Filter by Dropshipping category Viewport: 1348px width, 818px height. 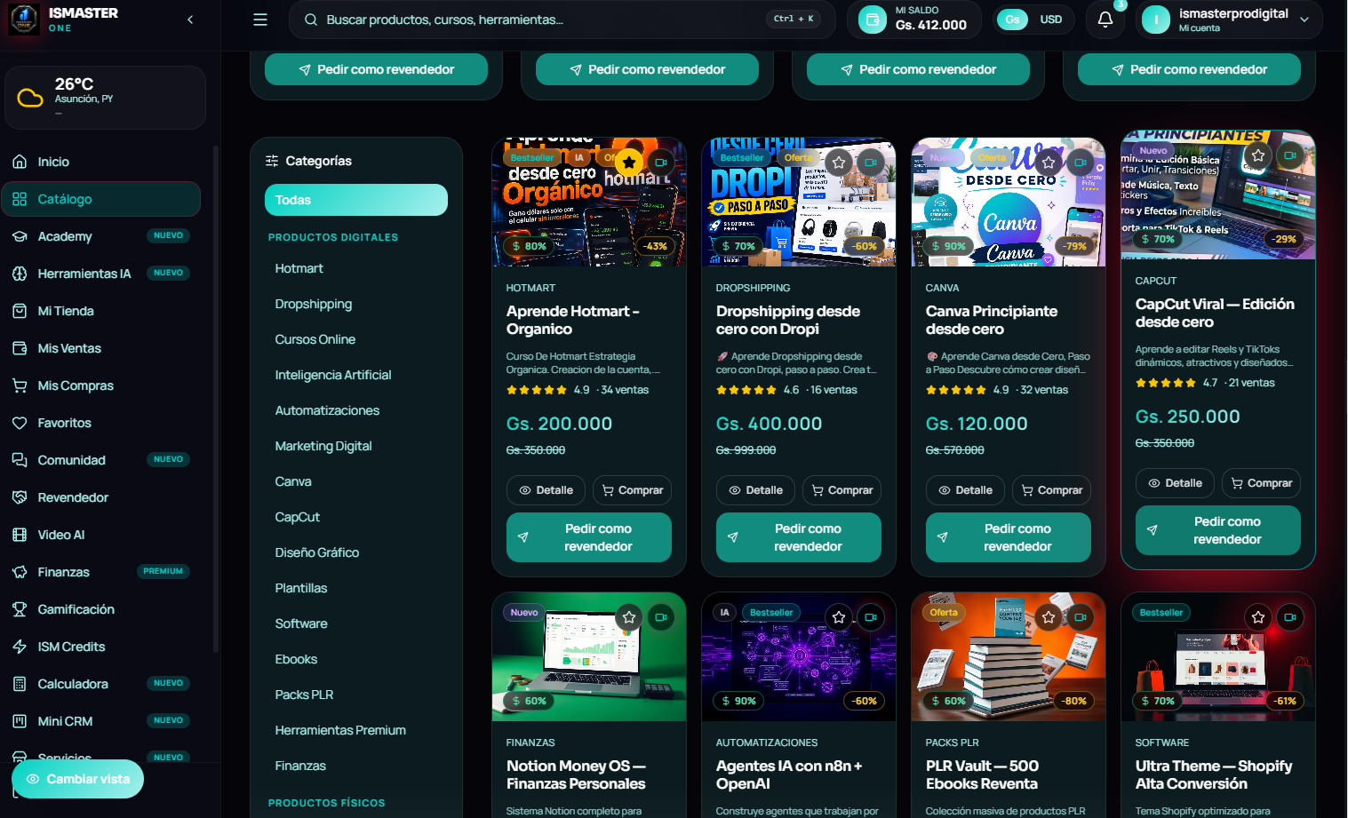(313, 304)
